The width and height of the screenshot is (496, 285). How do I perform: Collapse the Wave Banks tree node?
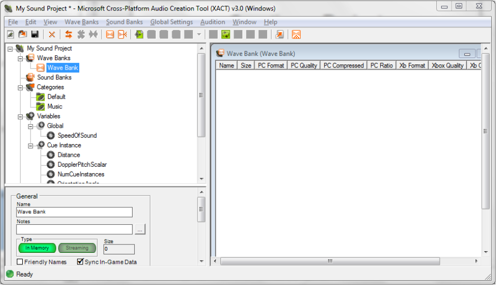pyautogui.click(x=21, y=58)
